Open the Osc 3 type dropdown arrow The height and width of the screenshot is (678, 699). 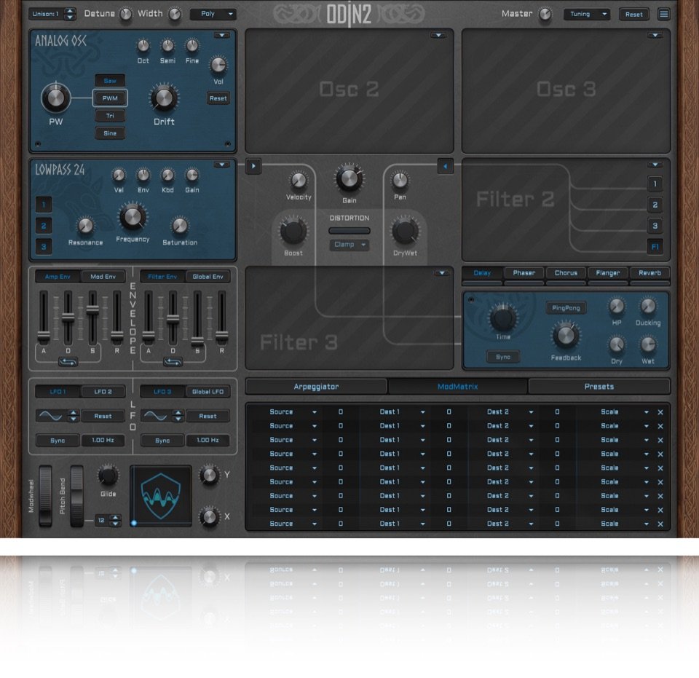pos(655,35)
